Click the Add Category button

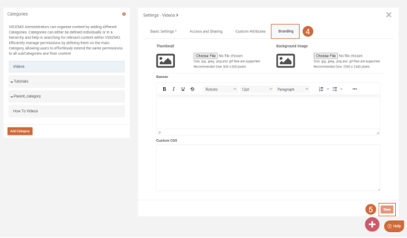20,131
